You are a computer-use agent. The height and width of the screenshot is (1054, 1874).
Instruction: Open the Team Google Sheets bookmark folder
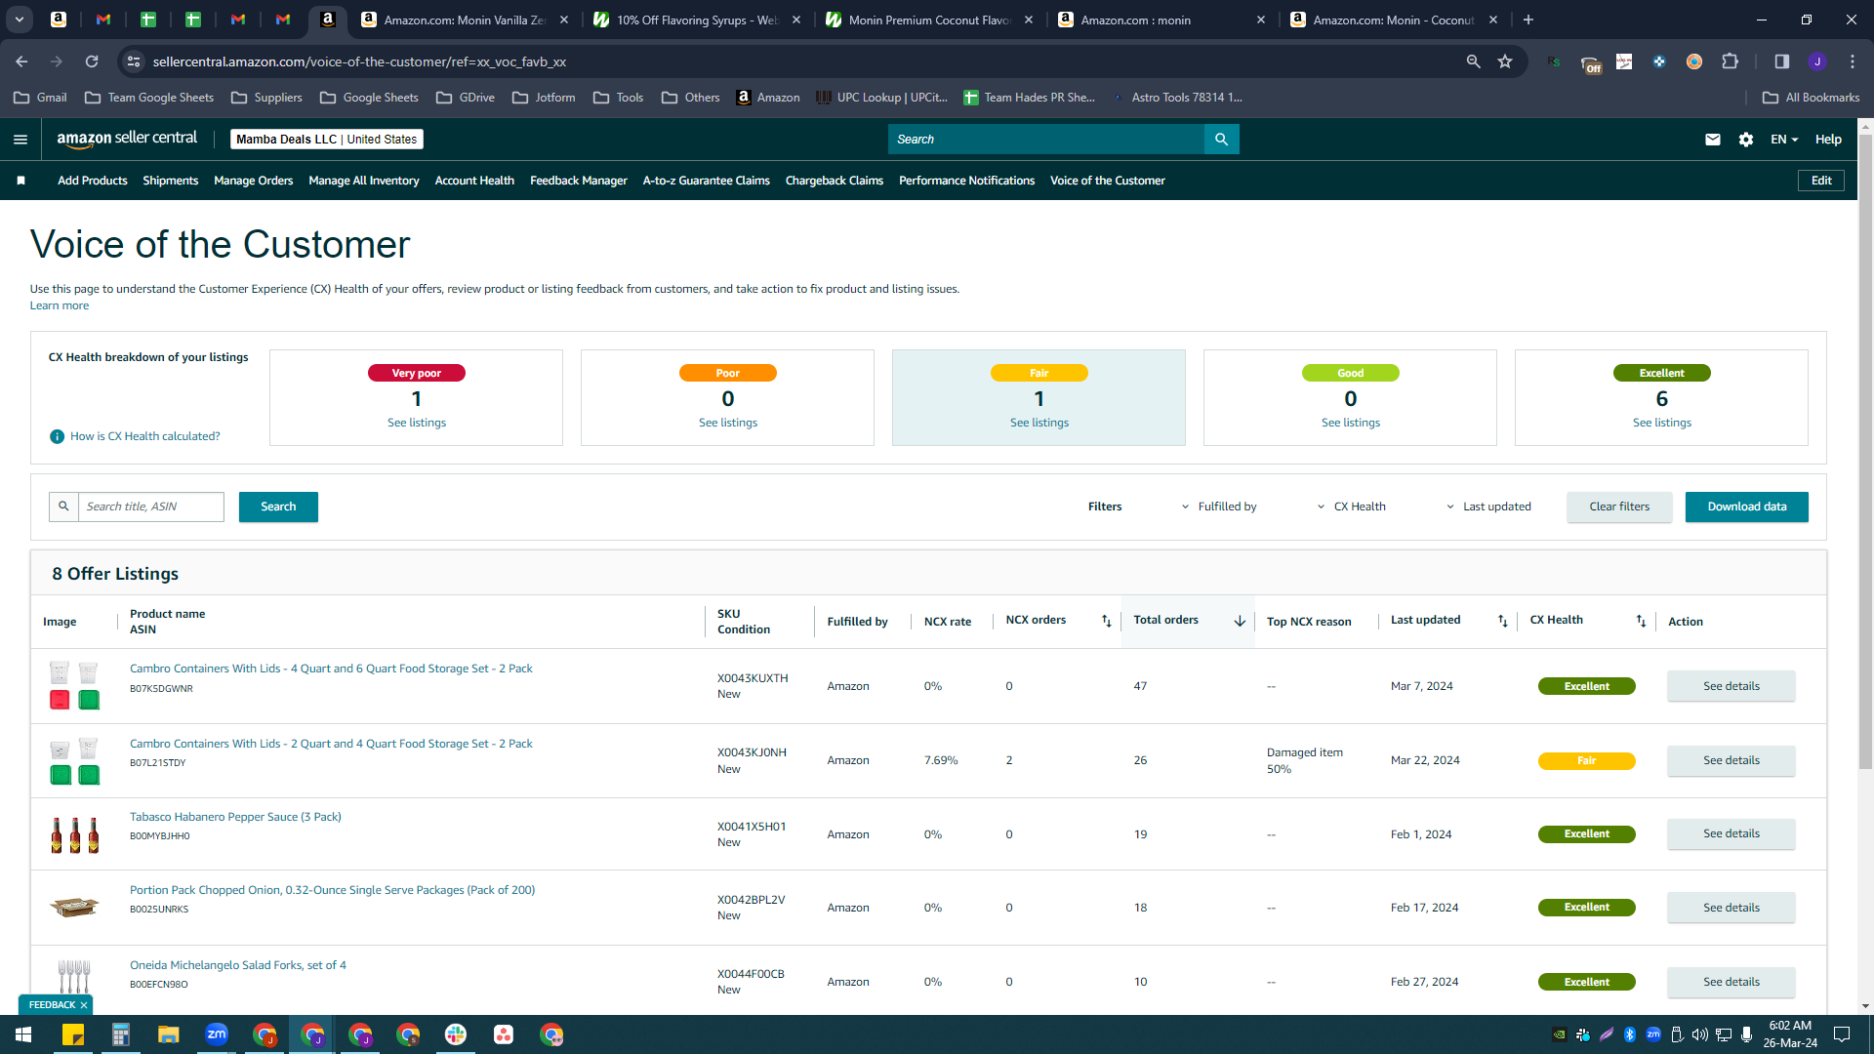click(149, 98)
